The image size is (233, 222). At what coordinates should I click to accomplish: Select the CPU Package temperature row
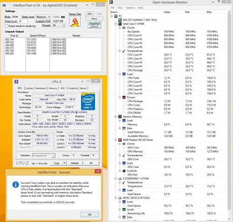tap(169, 70)
